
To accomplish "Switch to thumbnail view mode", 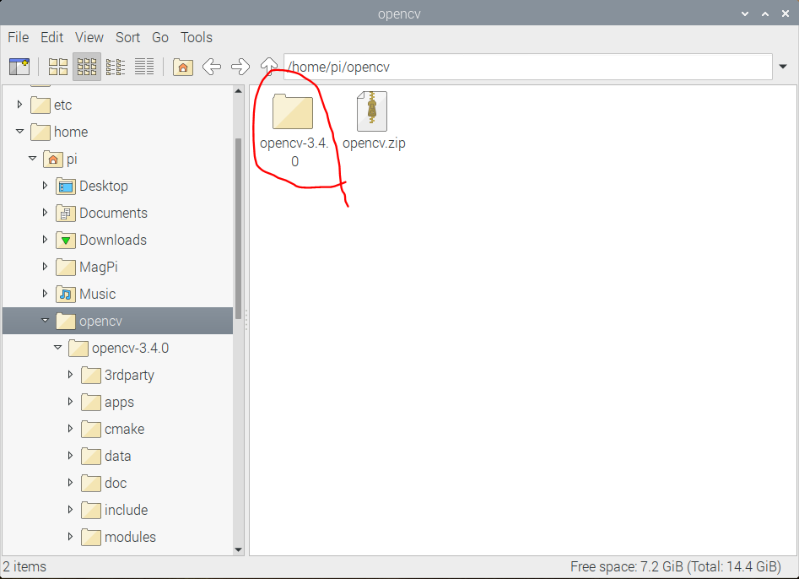I will point(87,67).
